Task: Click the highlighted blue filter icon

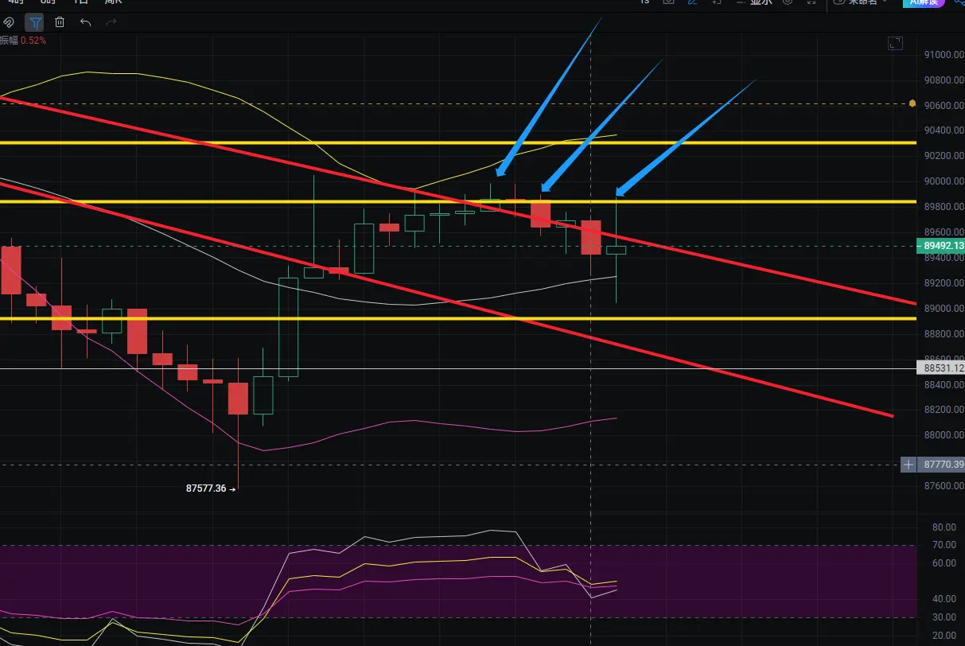Action: [x=34, y=21]
